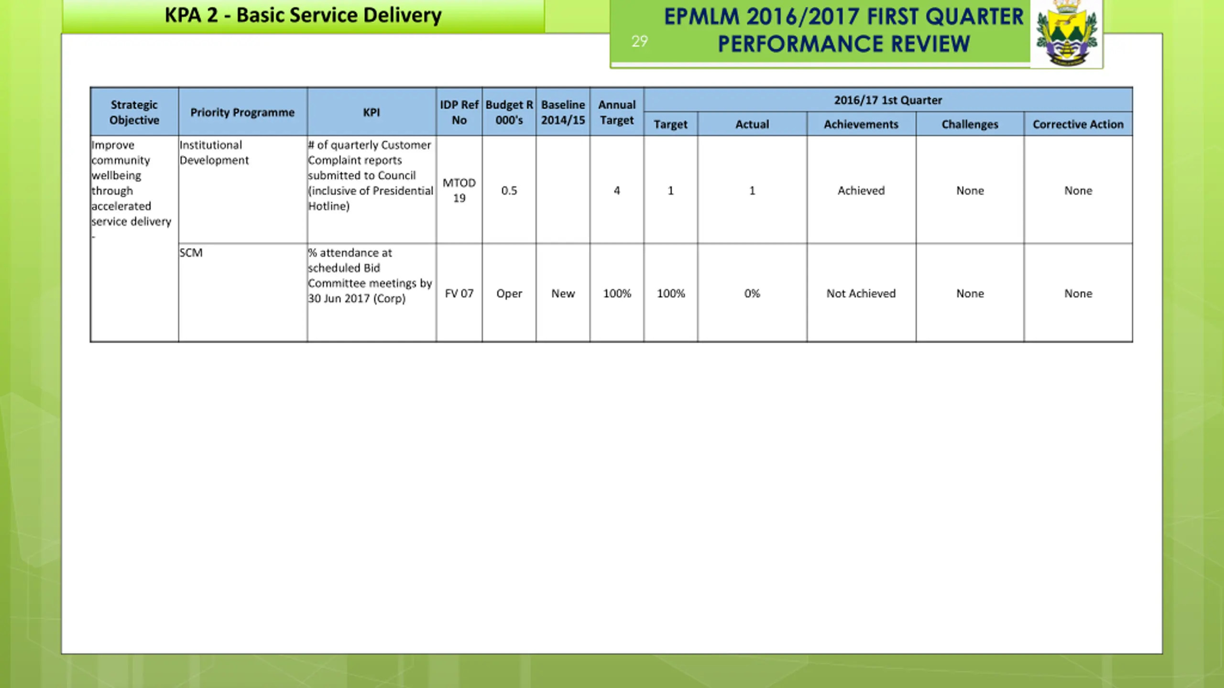Click the 'Budget R 000's' column header
Screen dimensions: 1224x688
click(509, 112)
